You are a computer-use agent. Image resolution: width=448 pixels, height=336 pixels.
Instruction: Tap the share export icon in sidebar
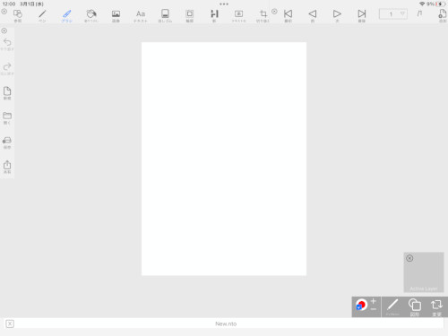7,167
